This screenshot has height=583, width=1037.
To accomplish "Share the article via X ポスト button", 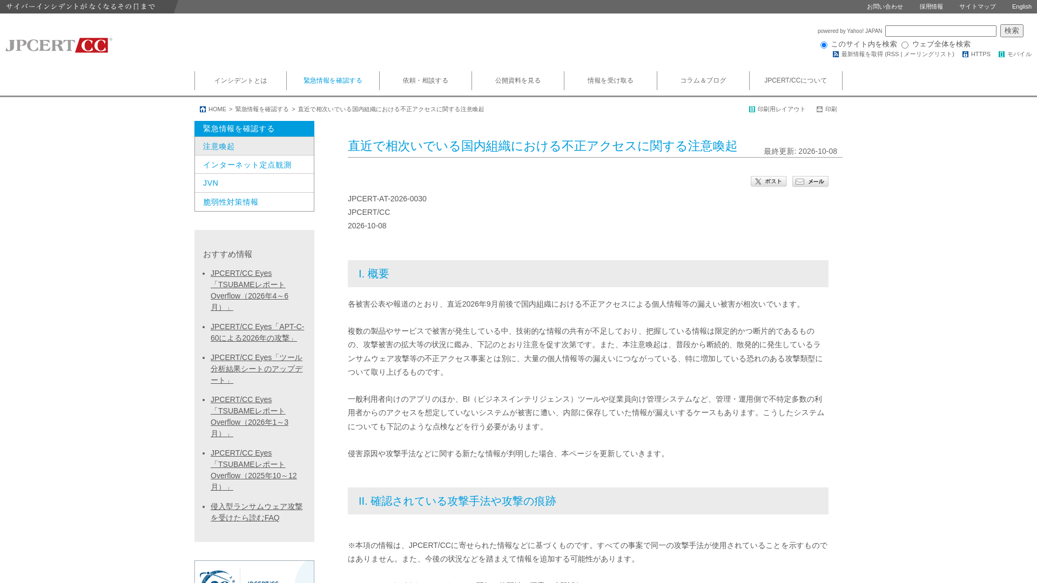I will [x=769, y=181].
